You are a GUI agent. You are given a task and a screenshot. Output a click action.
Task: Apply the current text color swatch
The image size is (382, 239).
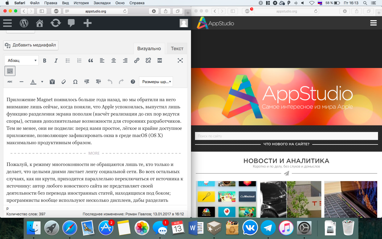click(33, 82)
